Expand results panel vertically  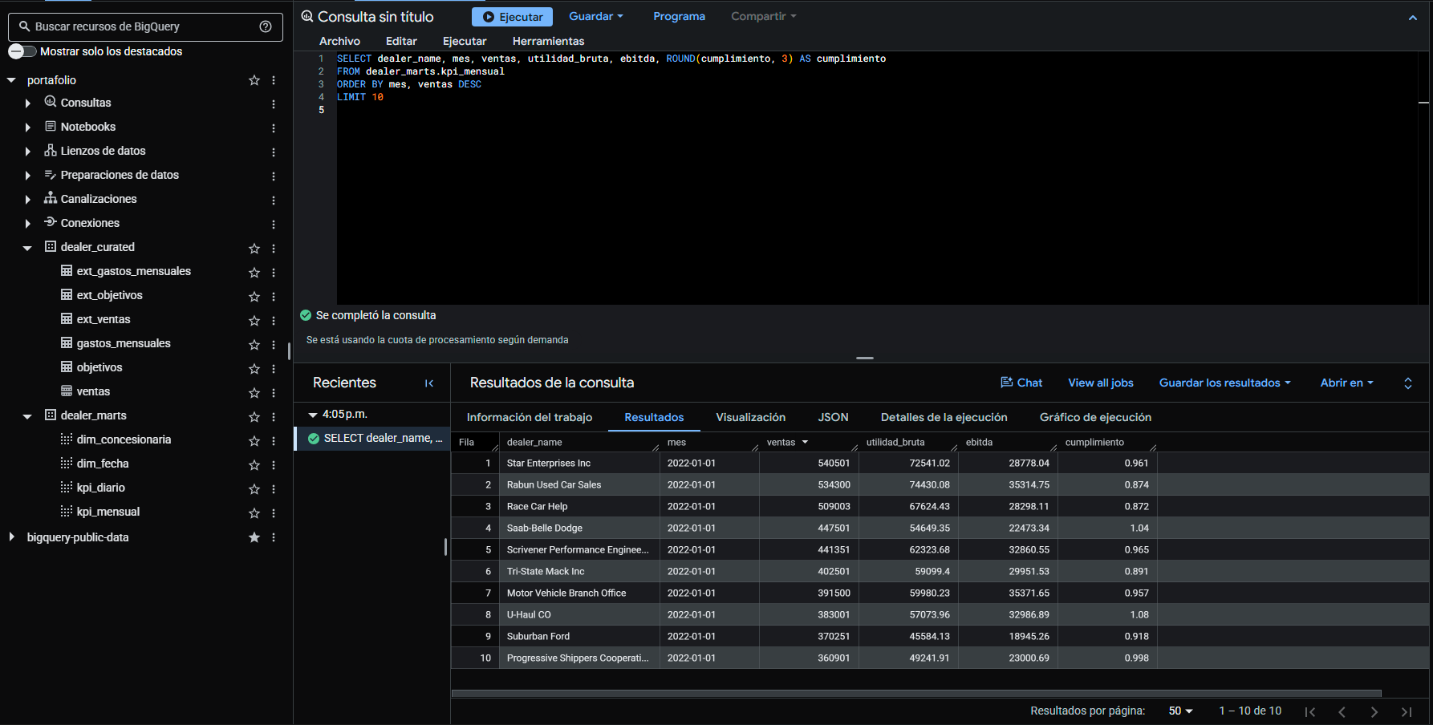coord(1407,383)
